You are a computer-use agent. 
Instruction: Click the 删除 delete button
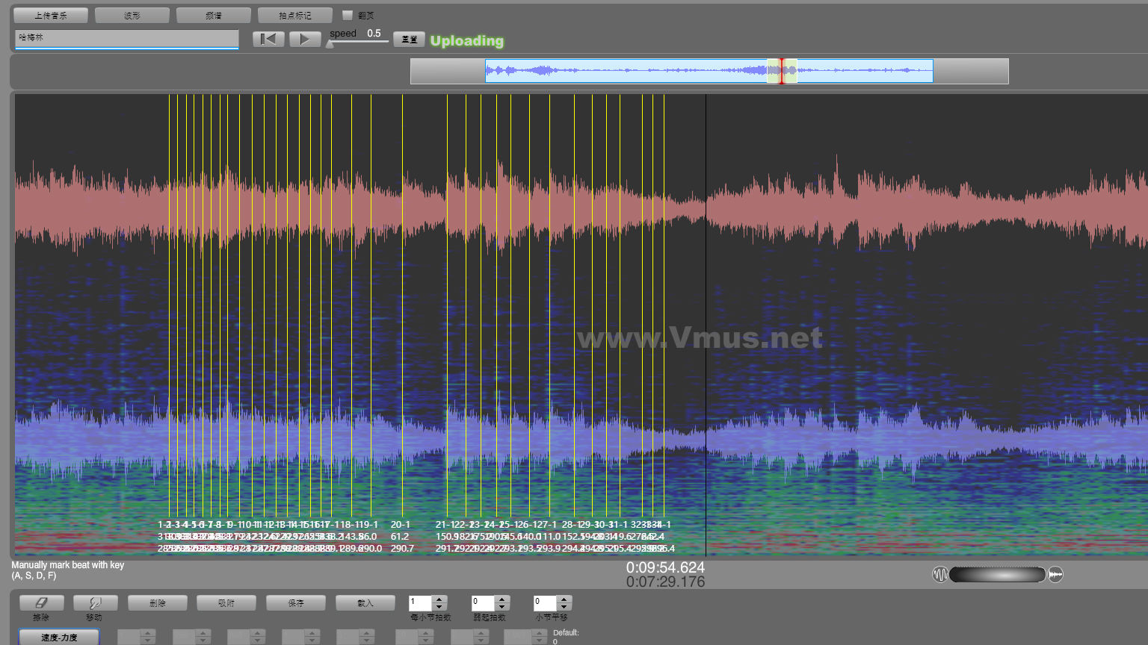158,602
